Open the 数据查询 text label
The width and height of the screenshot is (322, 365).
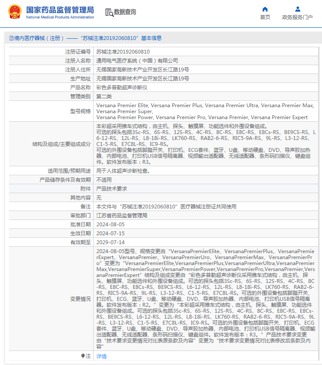[x=125, y=12]
